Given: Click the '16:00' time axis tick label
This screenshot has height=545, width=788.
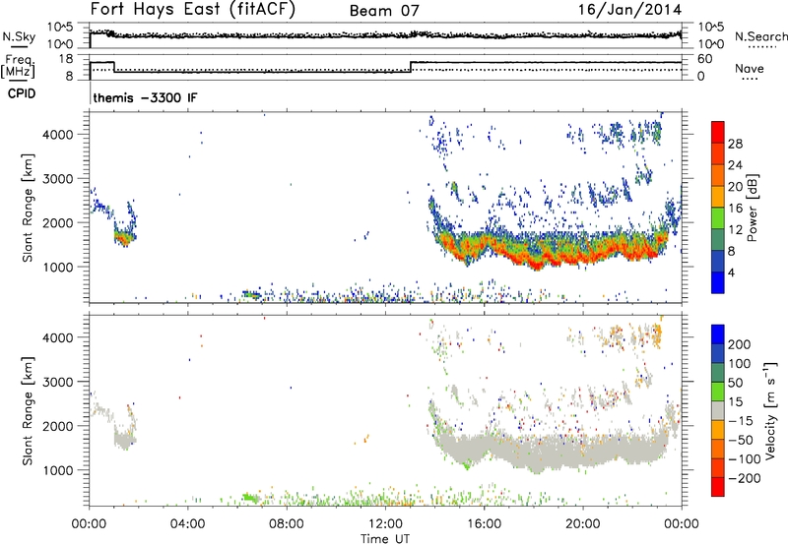Looking at the screenshot, I should 484,524.
